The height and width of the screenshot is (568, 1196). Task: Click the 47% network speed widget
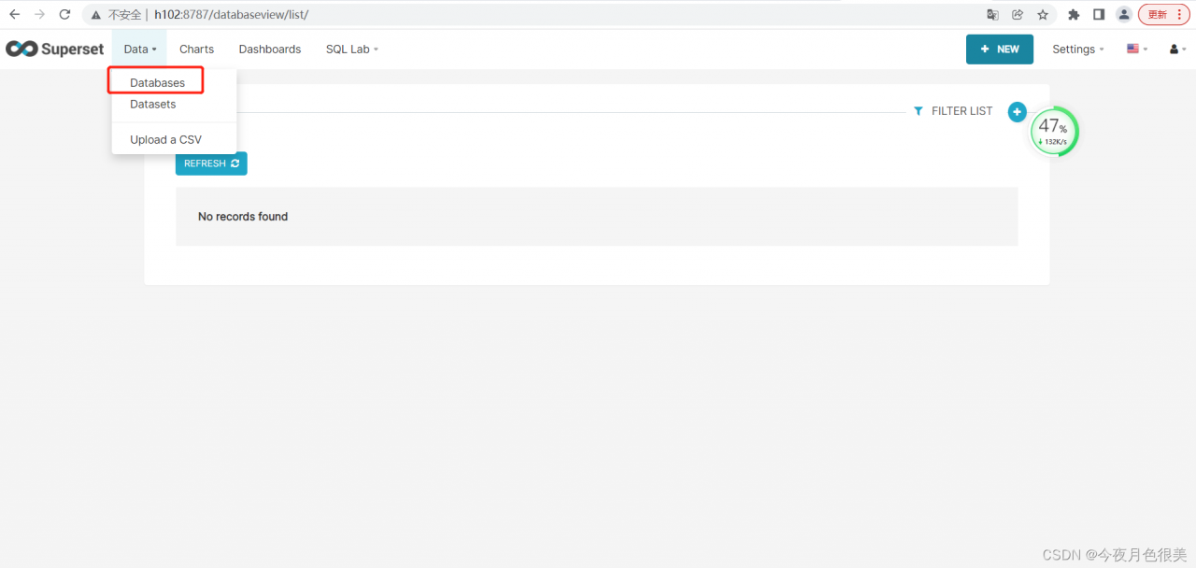point(1055,132)
